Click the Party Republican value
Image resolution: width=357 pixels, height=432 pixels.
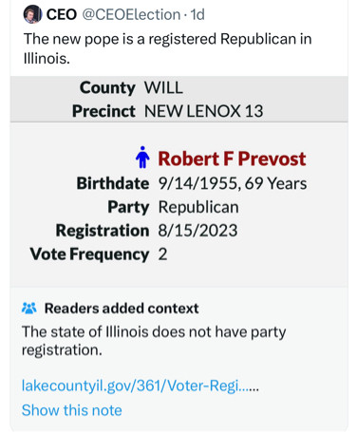tap(198, 207)
